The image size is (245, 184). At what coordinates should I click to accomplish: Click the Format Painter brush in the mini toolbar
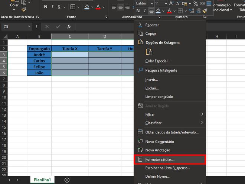tap(205, 11)
